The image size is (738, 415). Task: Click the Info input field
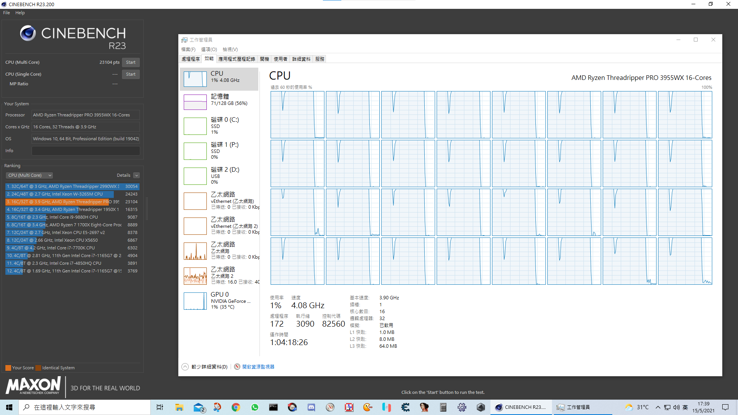86,151
